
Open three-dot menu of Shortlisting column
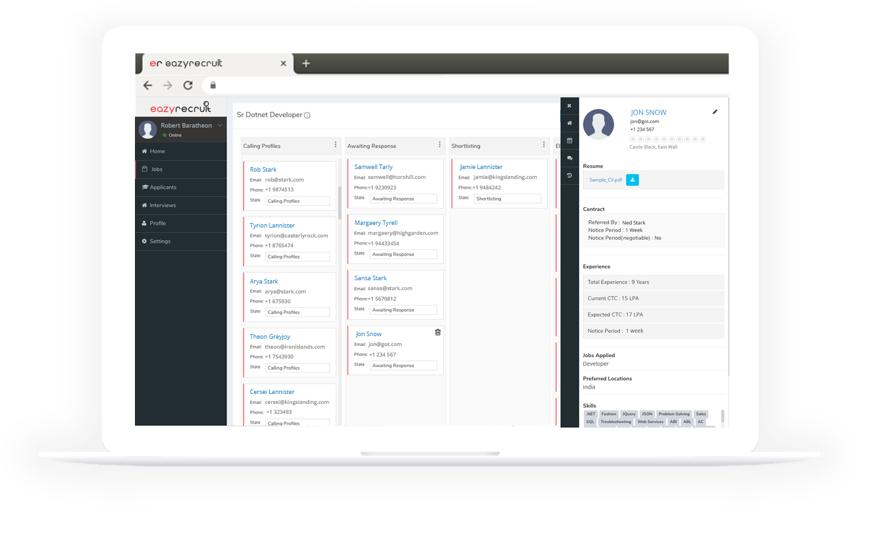click(x=544, y=145)
